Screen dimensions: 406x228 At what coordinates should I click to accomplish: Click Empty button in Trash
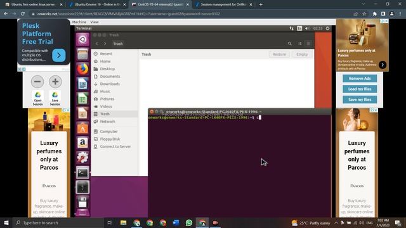click(x=302, y=54)
